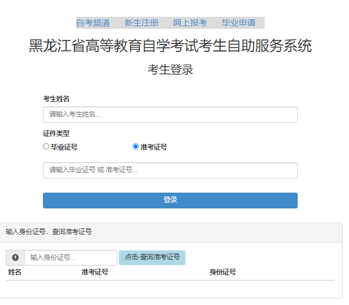Image resolution: width=349 pixels, height=305 pixels.
Task: Open the 网上报考 link
Action: coord(190,23)
